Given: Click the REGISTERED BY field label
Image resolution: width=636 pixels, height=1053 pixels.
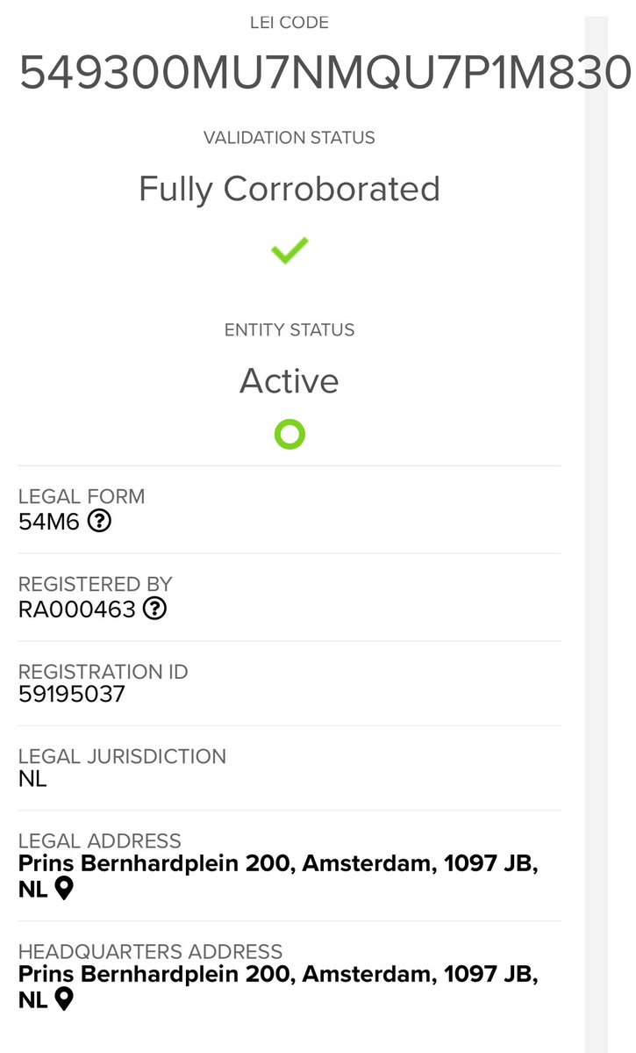Looking at the screenshot, I should (96, 584).
